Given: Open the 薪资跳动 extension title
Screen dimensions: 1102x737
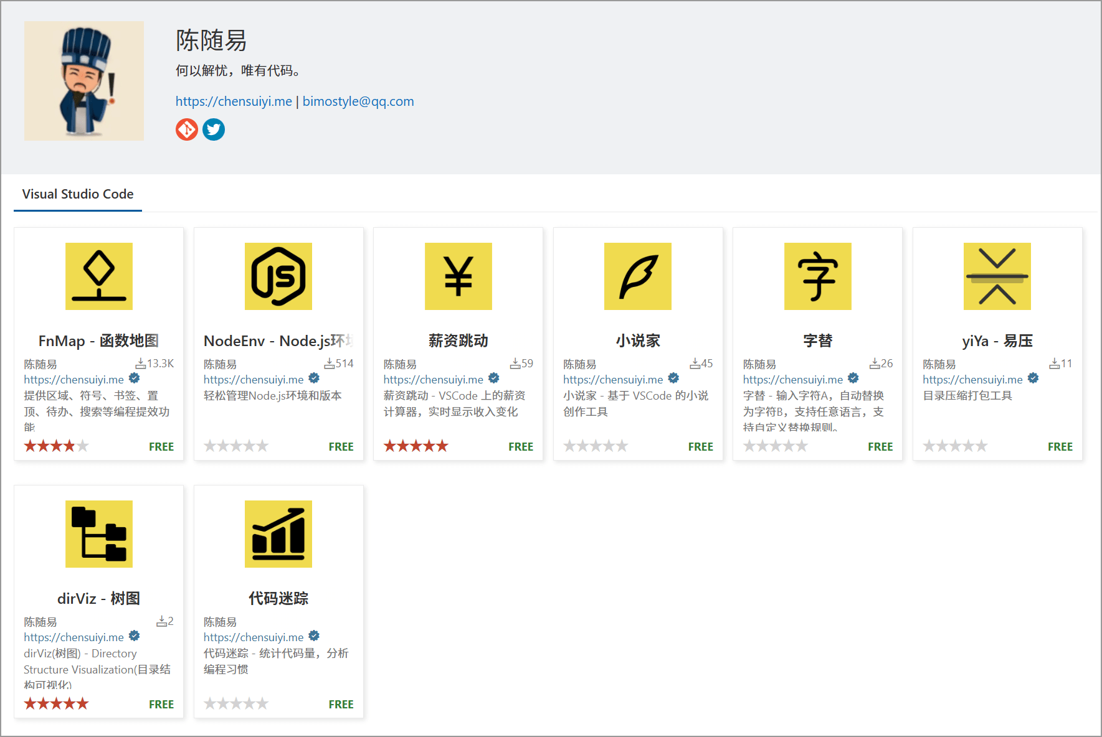Looking at the screenshot, I should [x=458, y=341].
